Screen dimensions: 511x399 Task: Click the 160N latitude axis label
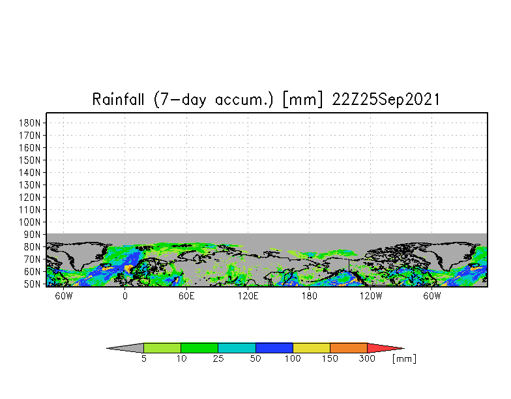pyautogui.click(x=30, y=148)
